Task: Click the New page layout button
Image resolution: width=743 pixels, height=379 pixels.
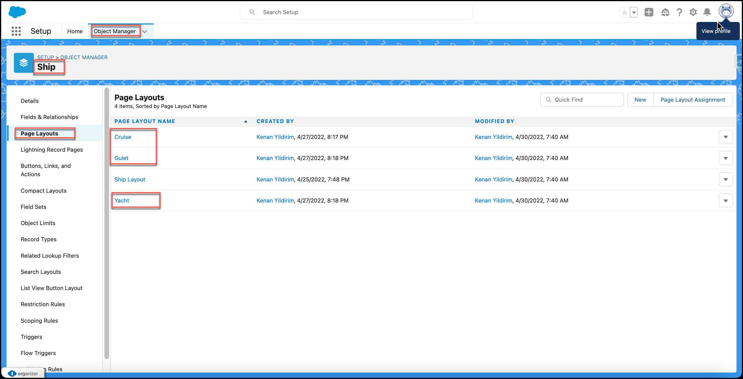Action: 640,100
